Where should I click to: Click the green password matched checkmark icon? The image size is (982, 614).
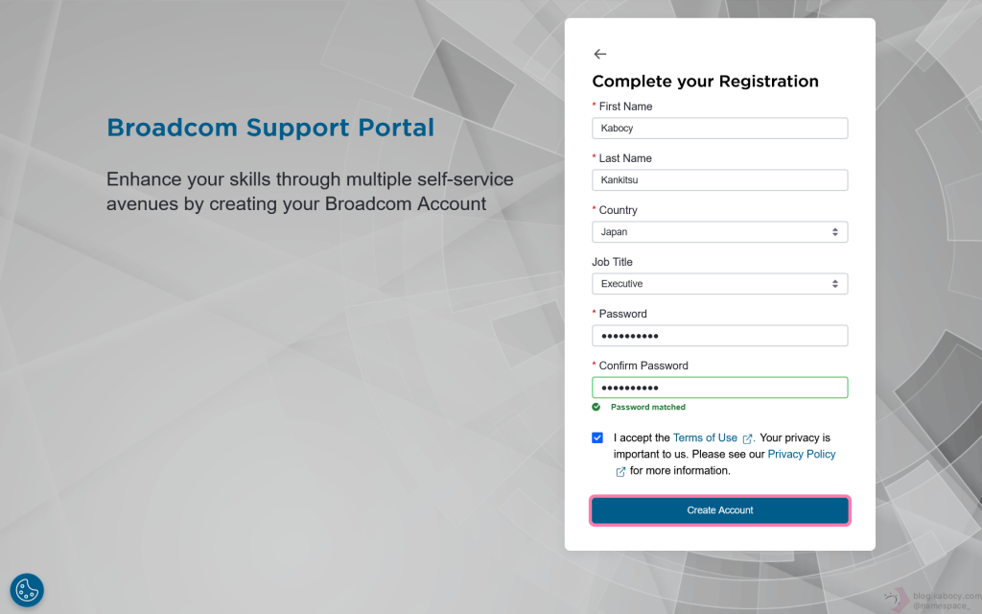pyautogui.click(x=596, y=407)
